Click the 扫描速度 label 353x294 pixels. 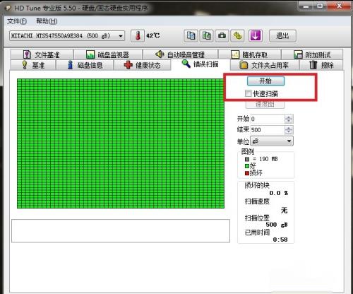(x=257, y=201)
